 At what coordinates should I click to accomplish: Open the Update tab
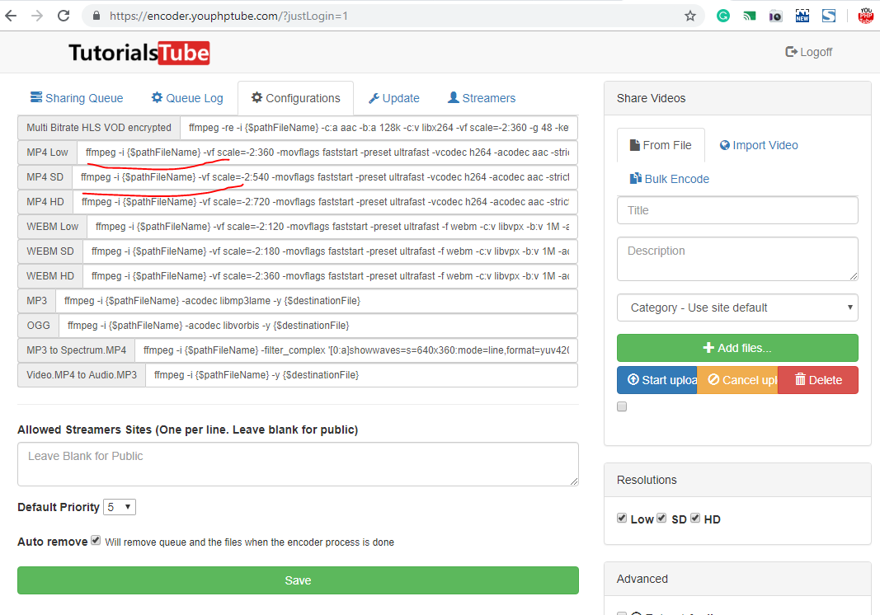tap(394, 98)
